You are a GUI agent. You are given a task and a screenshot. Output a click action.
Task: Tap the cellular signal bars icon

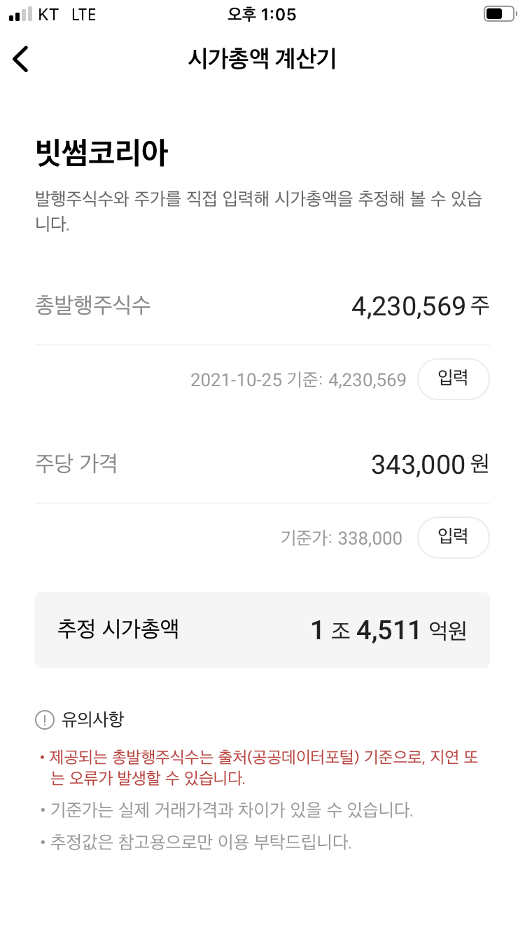[x=20, y=15]
